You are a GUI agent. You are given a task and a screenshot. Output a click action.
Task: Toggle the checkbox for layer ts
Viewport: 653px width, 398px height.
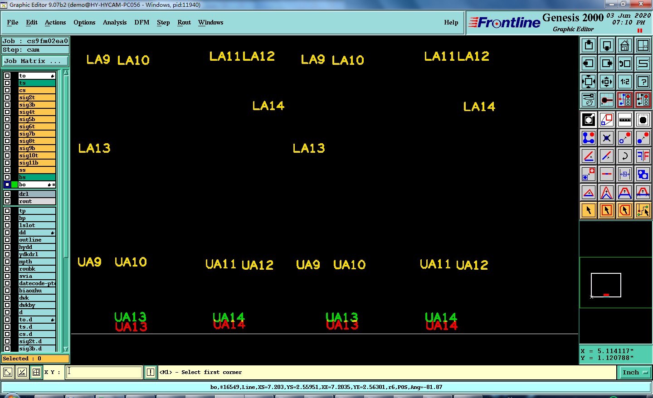click(7, 83)
